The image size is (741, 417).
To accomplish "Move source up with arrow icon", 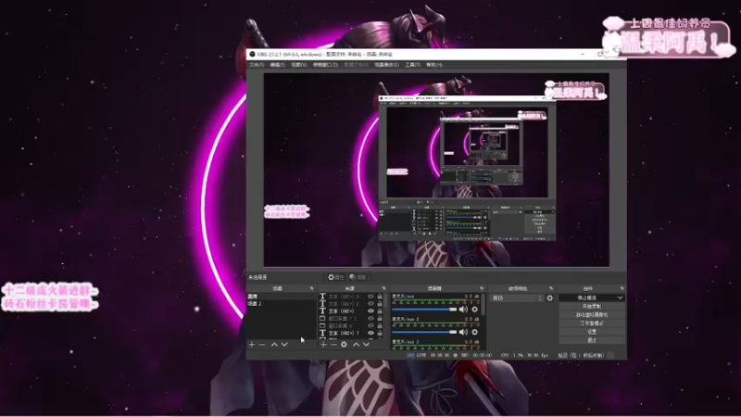I will point(356,345).
